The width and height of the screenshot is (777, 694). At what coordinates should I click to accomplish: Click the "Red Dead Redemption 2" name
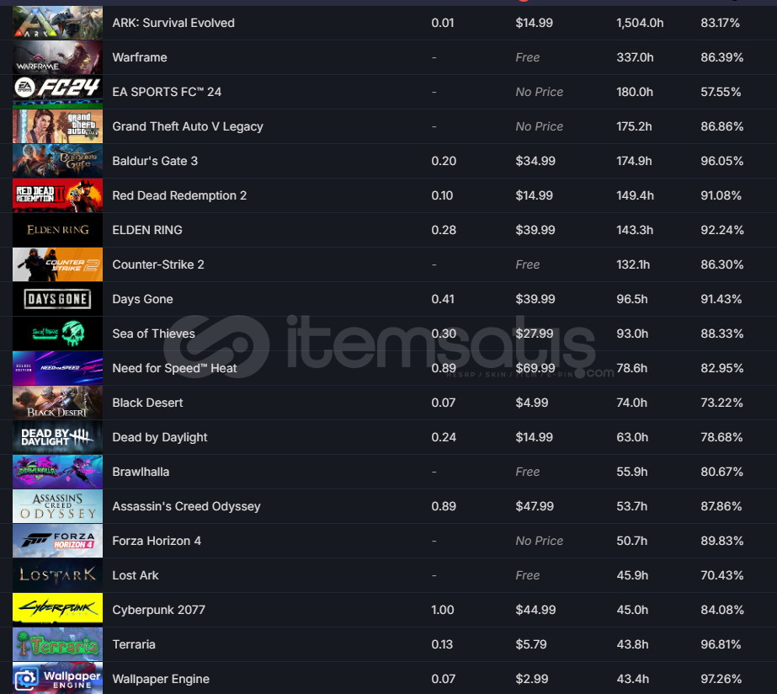coord(179,195)
